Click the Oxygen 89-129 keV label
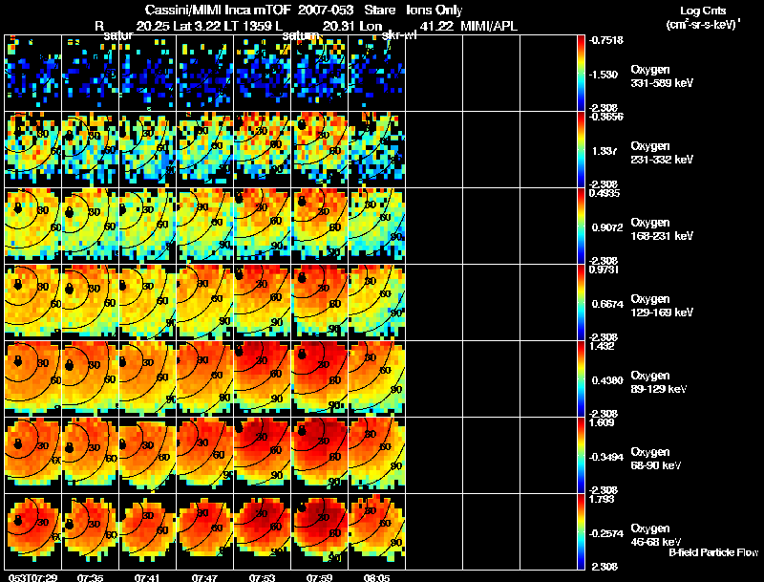This screenshot has height=582, width=764. click(658, 381)
